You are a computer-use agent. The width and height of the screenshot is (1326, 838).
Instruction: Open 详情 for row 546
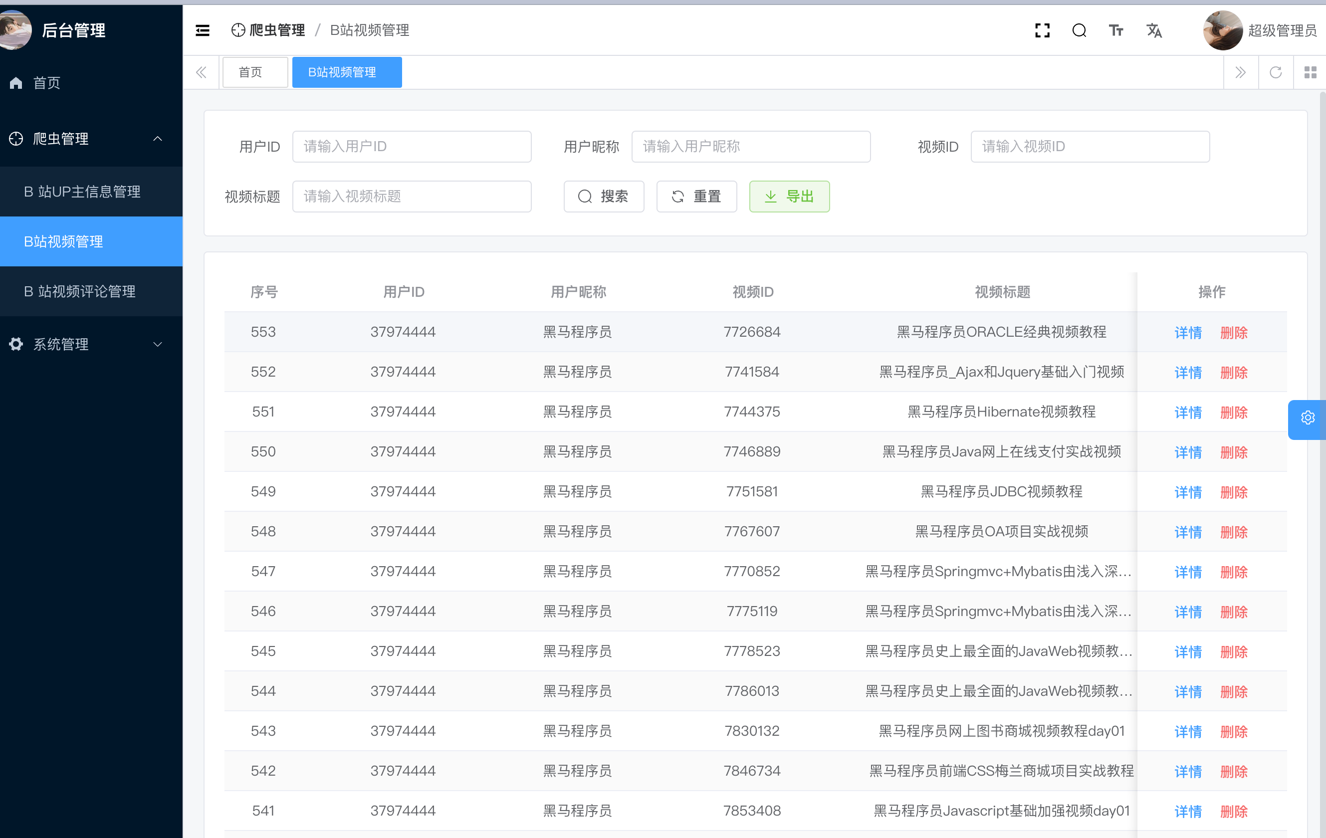1188,612
